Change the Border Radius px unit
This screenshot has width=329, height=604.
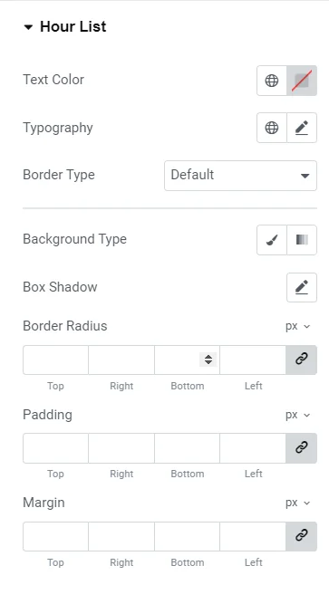pos(298,326)
